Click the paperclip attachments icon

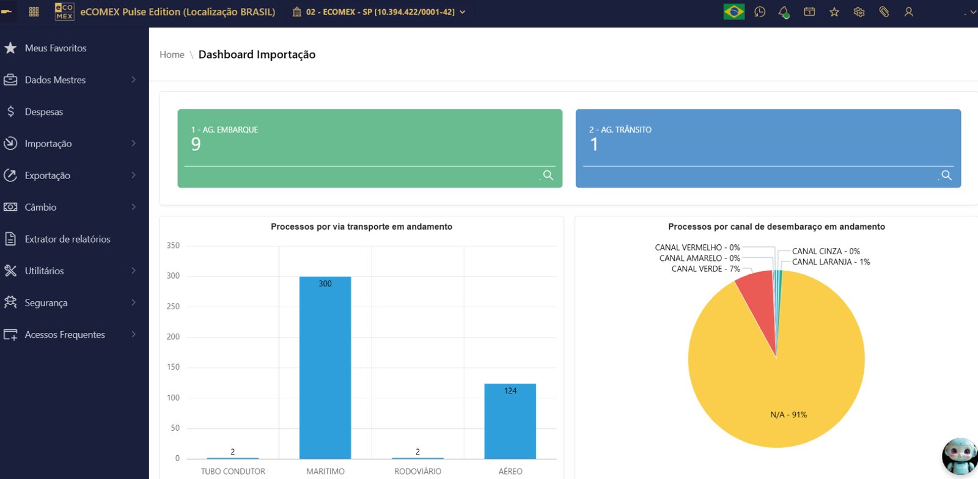[884, 12]
